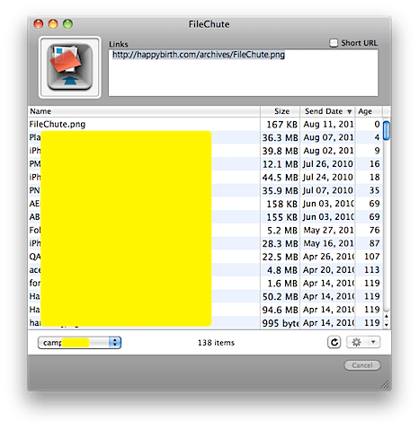Sort the file list by Age
419x429 pixels.
(x=369, y=111)
